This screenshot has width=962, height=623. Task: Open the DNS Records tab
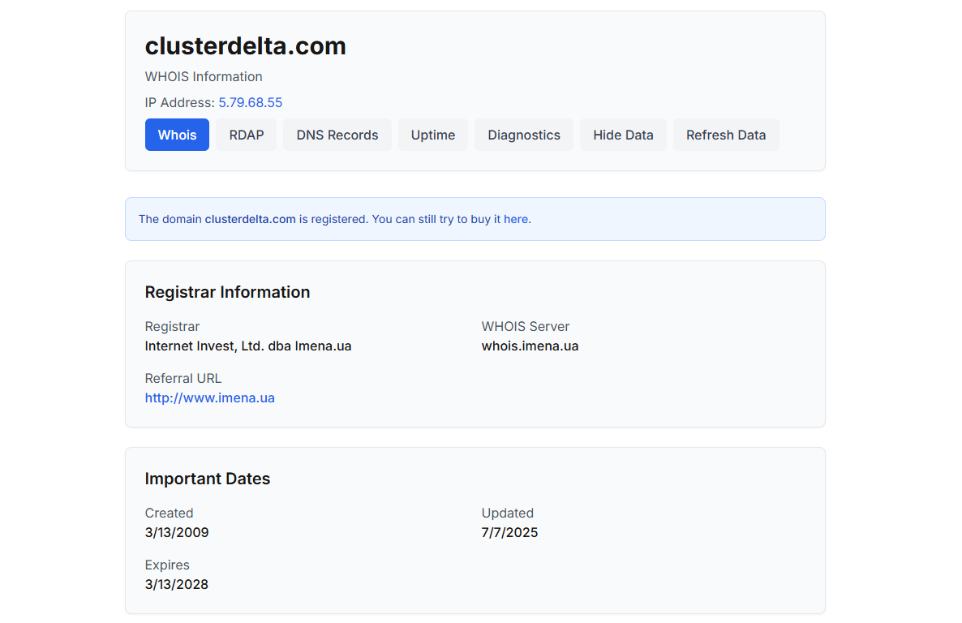337,135
